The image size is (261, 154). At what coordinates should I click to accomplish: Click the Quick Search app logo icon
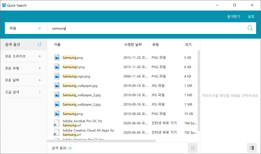click(x=4, y=5)
